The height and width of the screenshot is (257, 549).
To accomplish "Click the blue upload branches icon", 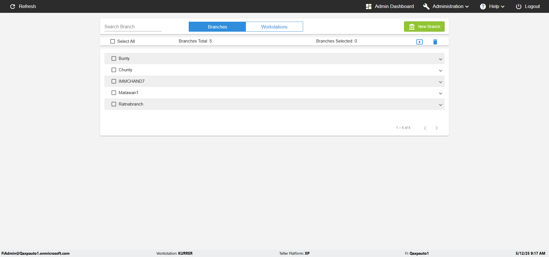I will pyautogui.click(x=419, y=42).
